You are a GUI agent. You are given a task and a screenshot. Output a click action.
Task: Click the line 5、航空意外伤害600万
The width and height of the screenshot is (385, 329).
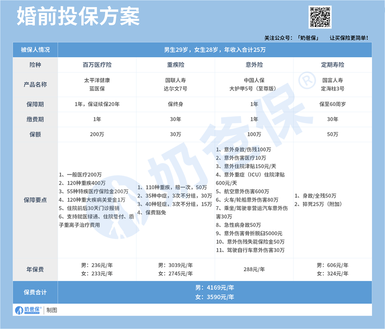(243, 191)
